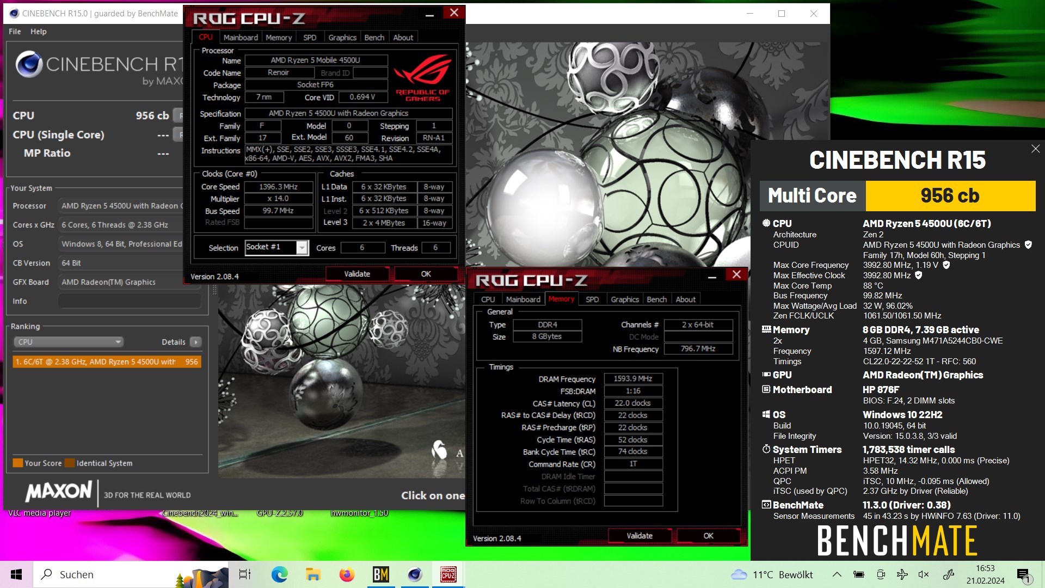Click the Republic of Gamers logo in CPU-Z
1045x588 pixels.
[x=422, y=78]
